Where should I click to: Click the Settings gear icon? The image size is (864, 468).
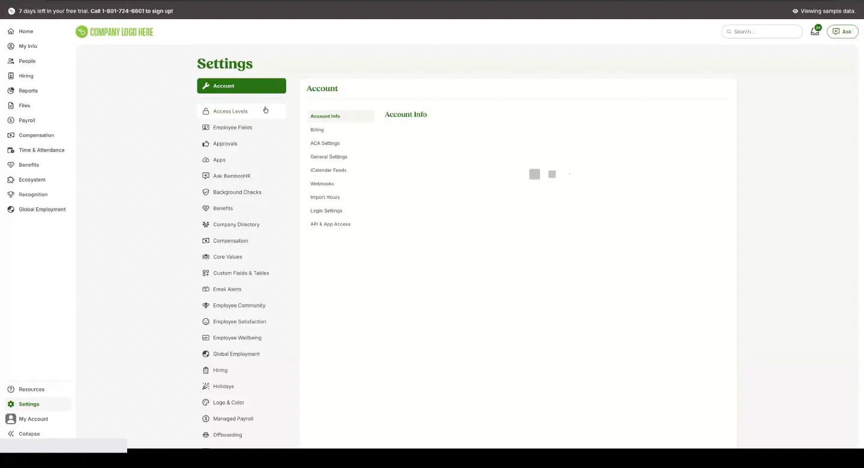[11, 404]
